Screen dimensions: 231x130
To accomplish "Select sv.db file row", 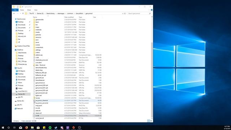I will [67, 116].
